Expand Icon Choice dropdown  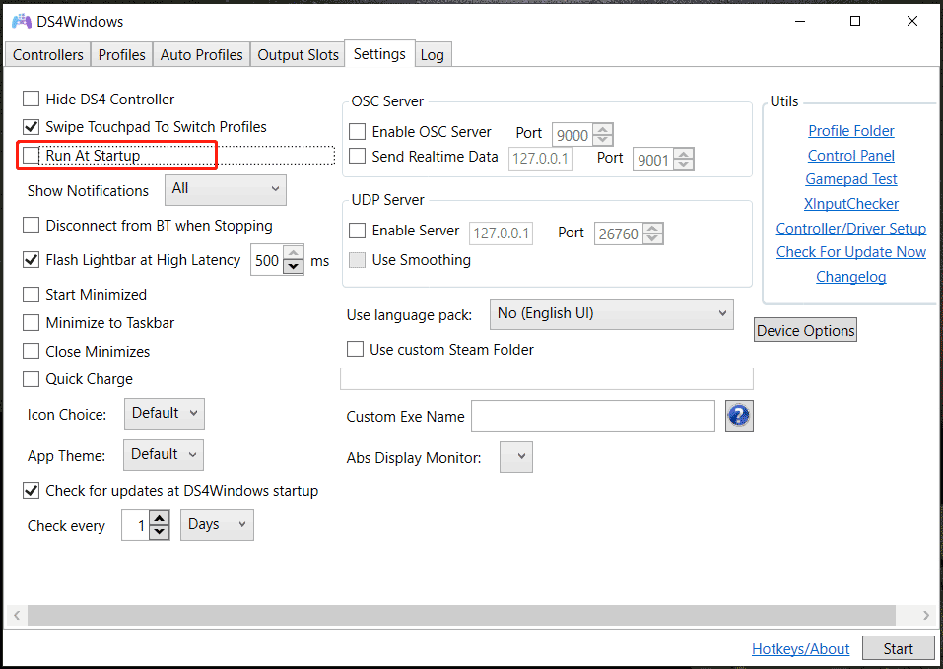tap(165, 414)
